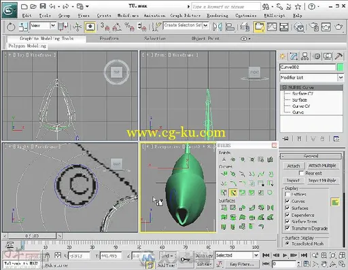This screenshot has height=270, width=348.
Task: Toggle the Reorient checkbox
Action: point(301,173)
